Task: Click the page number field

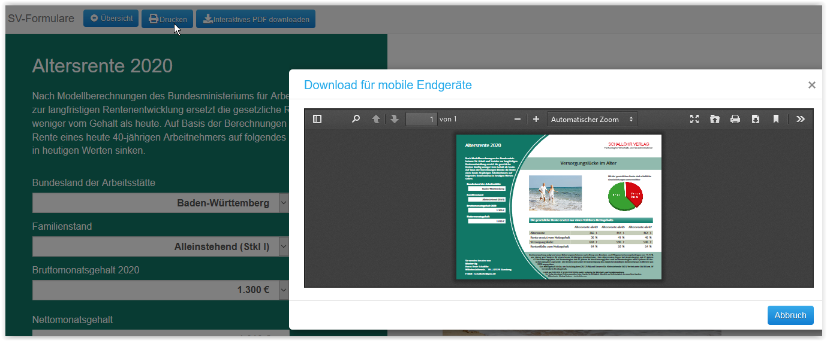Action: point(421,119)
